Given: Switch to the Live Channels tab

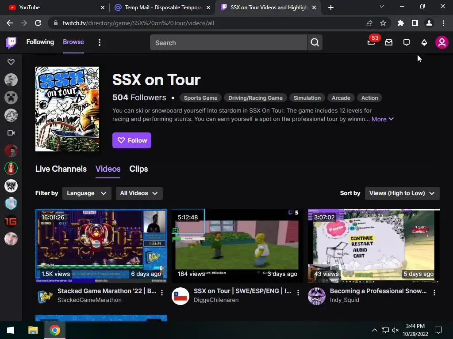Looking at the screenshot, I should (x=61, y=169).
